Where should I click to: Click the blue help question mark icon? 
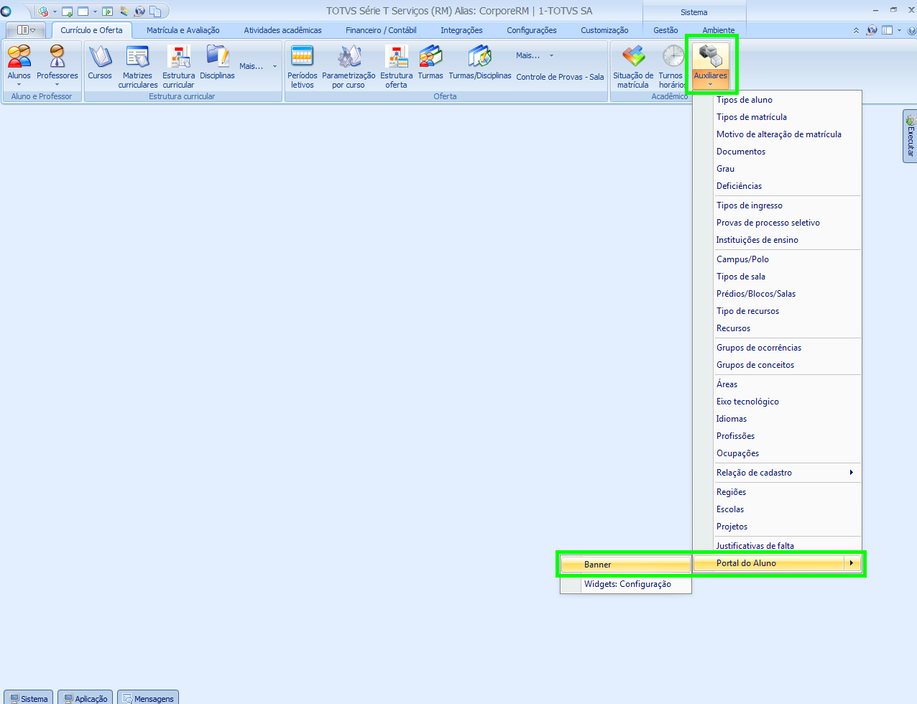(x=912, y=30)
